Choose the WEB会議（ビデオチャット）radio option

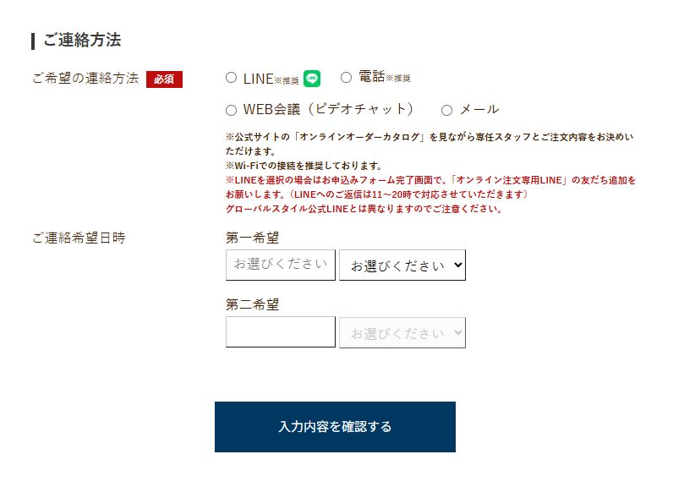(x=232, y=110)
